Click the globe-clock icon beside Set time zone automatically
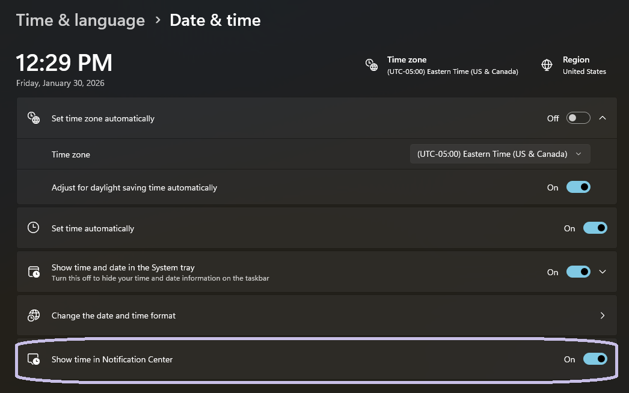Screen dimensions: 629x393 tap(33, 118)
